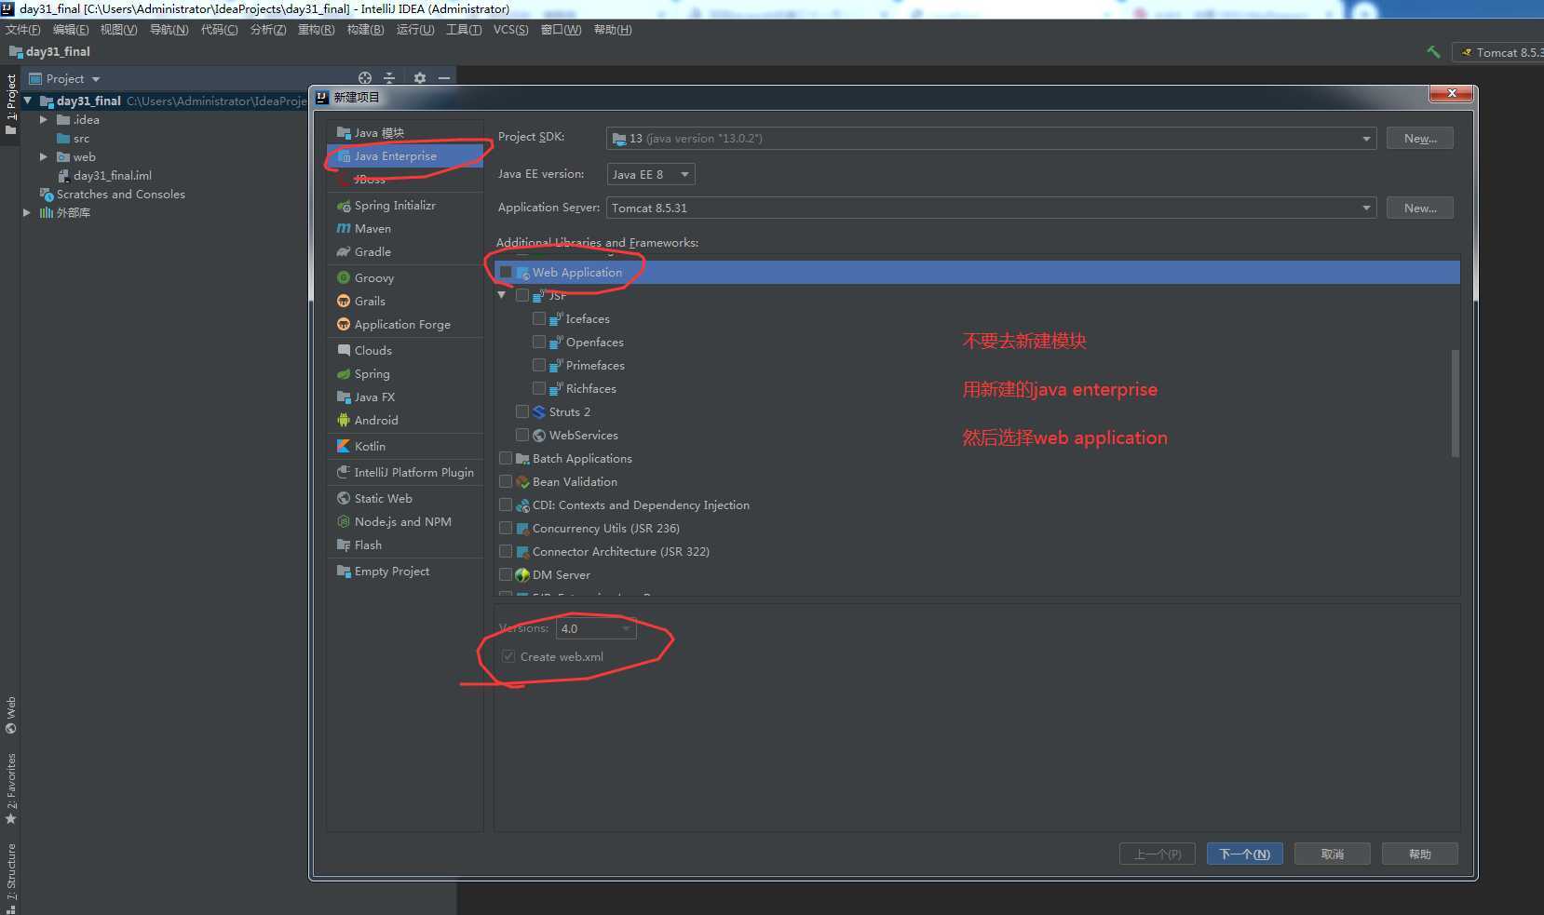Screen dimensions: 1544x915
Task: Click the 下一个(N) next button
Action: tap(1245, 854)
